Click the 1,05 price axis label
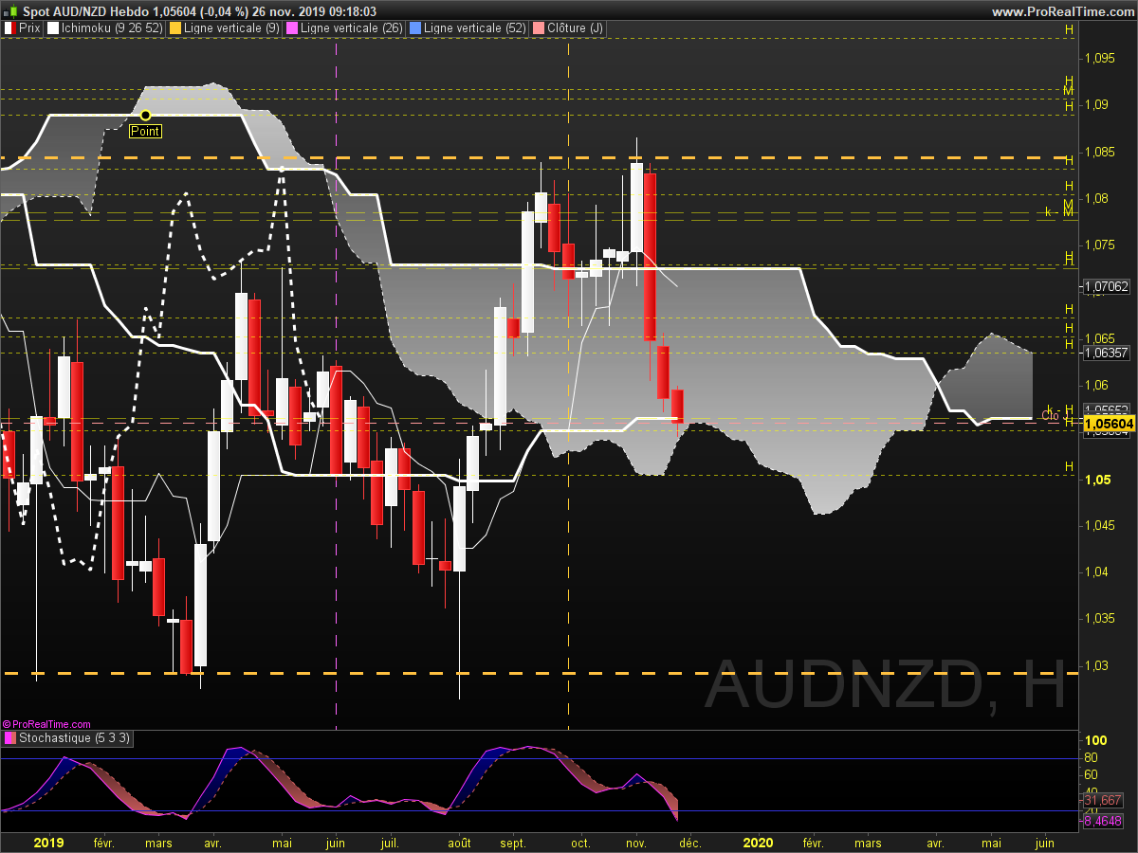This screenshot has width=1138, height=853. [1096, 480]
